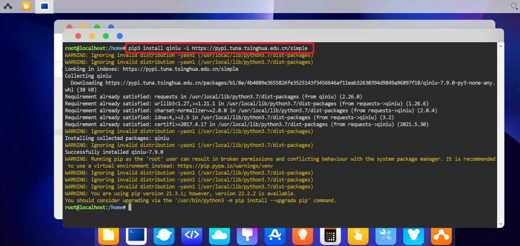This screenshot has width=520, height=246.
Task: Open the hand pointer app in the dock
Action: coord(358,236)
